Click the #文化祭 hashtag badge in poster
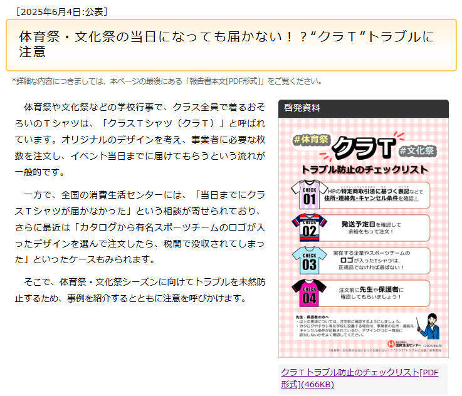The width and height of the screenshot is (462, 396). pyautogui.click(x=417, y=151)
